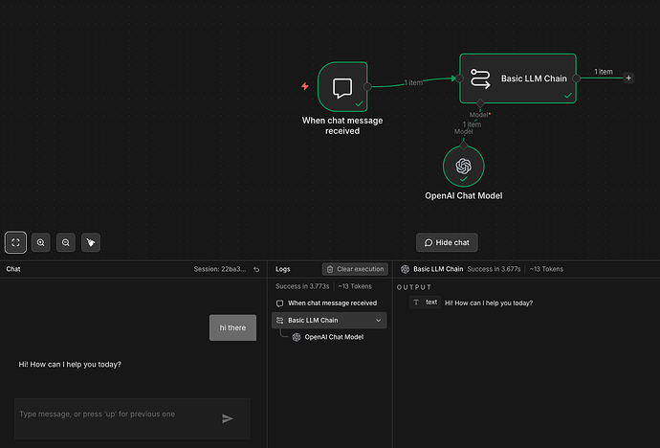Select Basic LLM Chain log row
Image resolution: width=660 pixels, height=448 pixels.
329,321
